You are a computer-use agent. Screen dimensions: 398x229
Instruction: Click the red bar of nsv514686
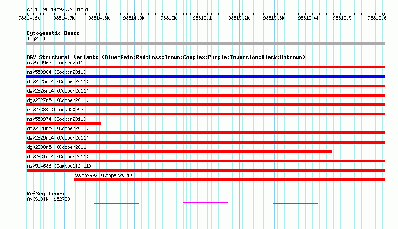coord(206,170)
